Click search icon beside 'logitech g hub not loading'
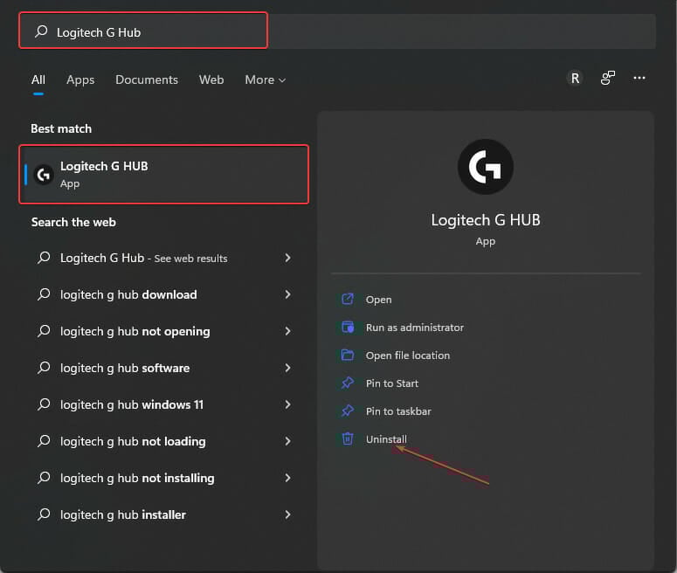Image resolution: width=677 pixels, height=573 pixels. [44, 441]
